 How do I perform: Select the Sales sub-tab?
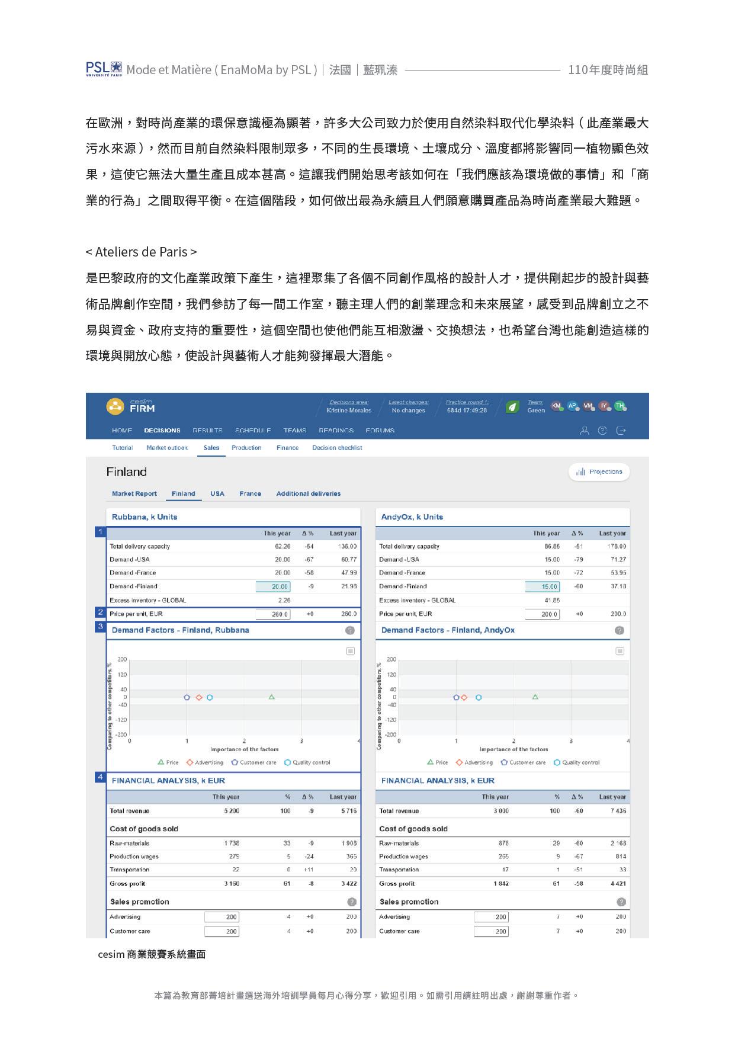tap(211, 448)
